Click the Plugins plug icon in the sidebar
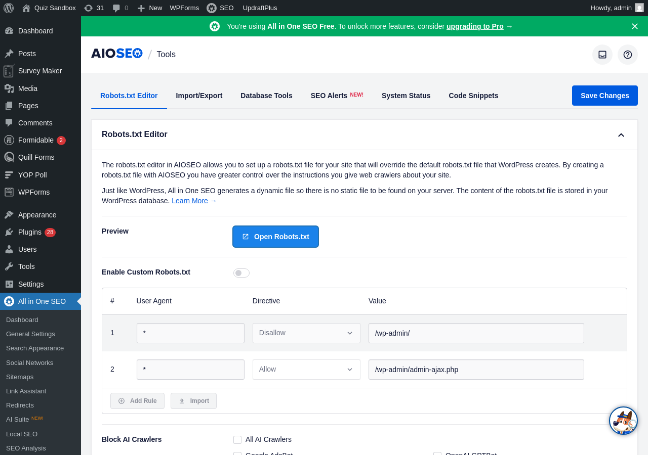 9,232
